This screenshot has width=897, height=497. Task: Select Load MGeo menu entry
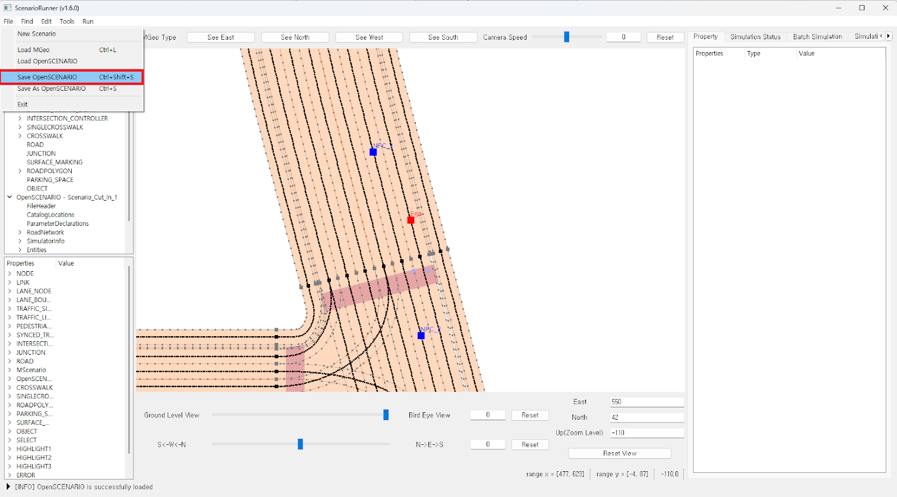34,50
